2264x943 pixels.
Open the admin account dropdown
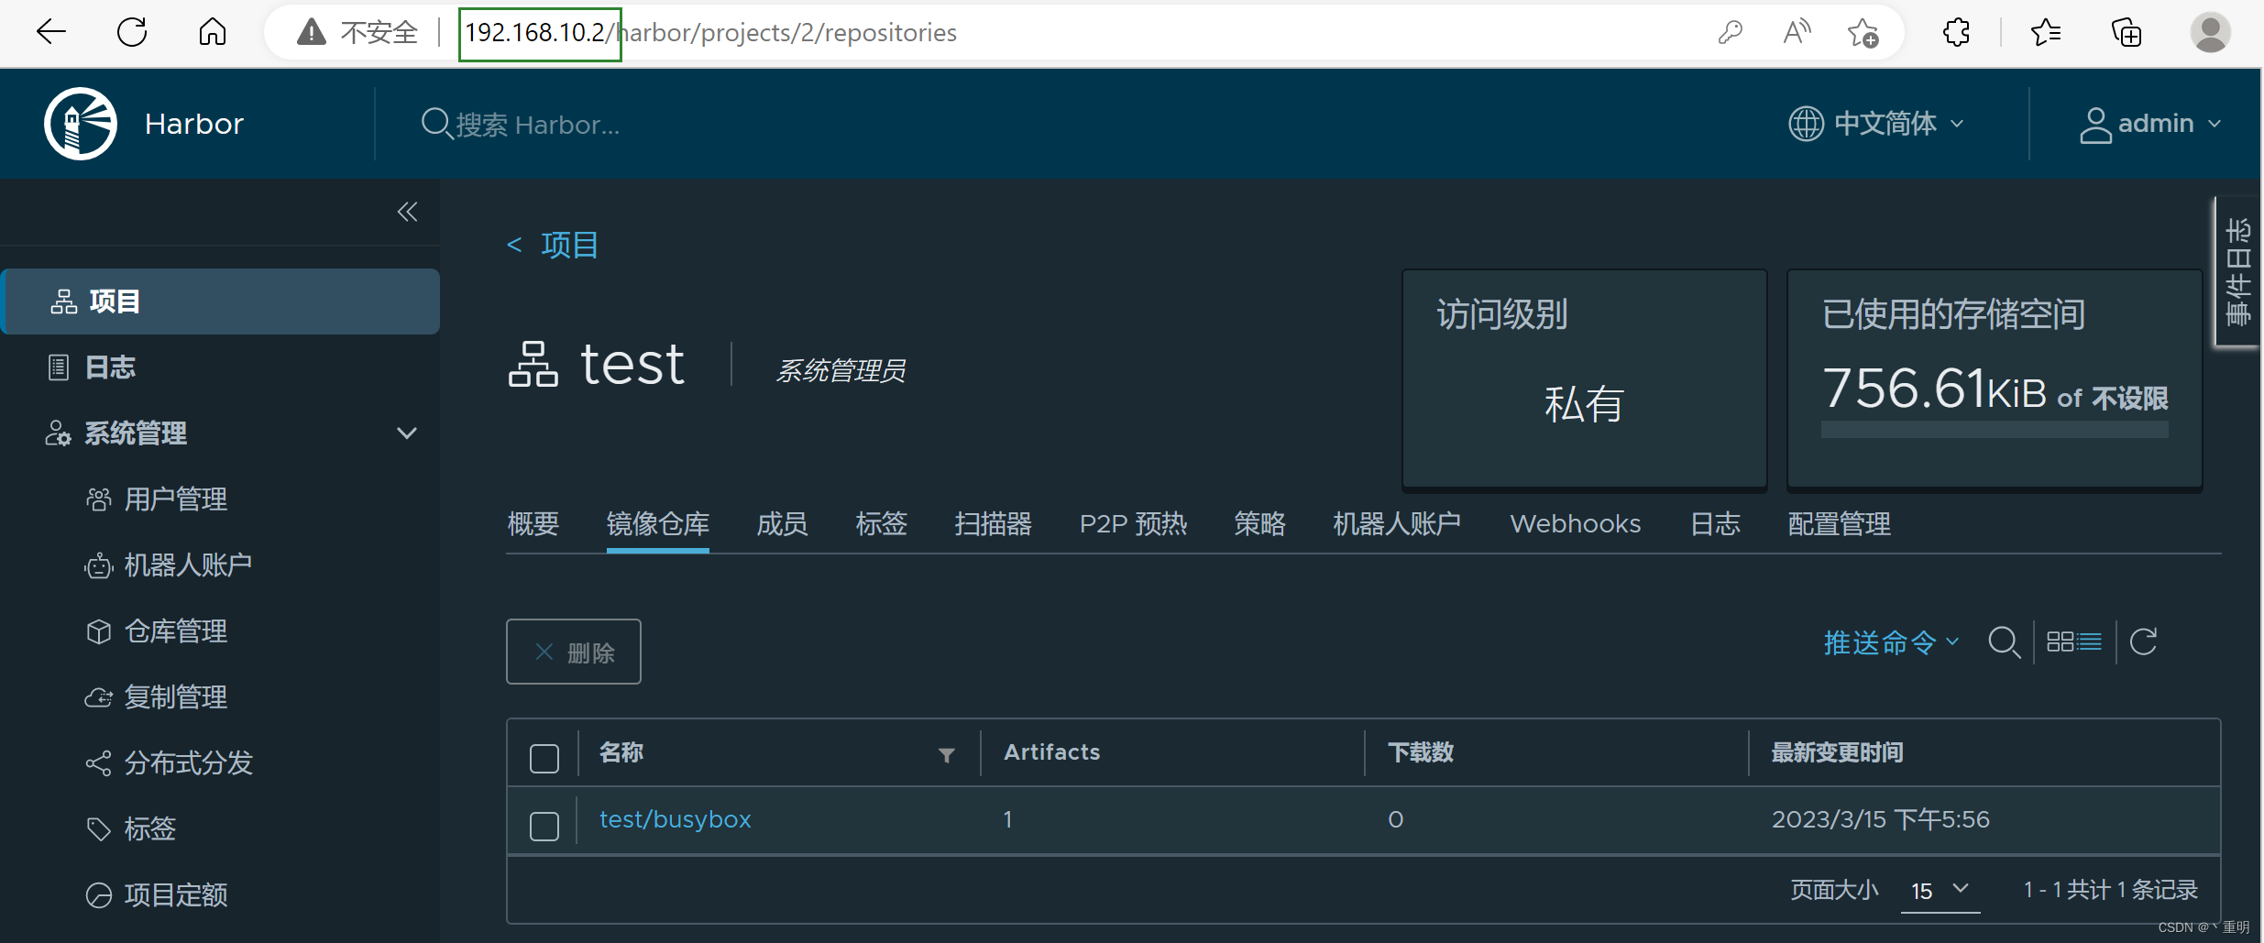click(2150, 124)
